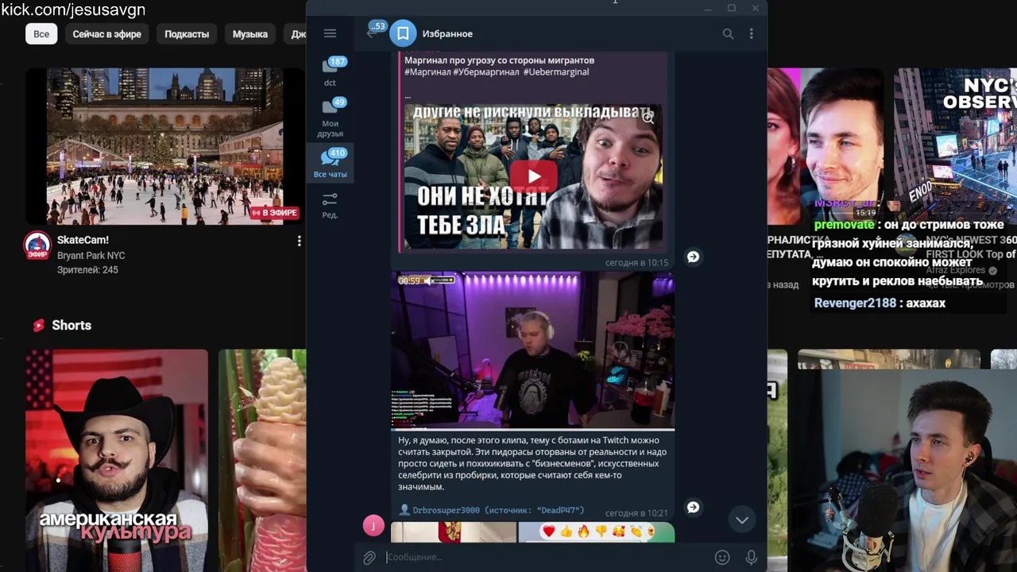
Task: Play the embedded YouTube video in Telegram
Action: click(533, 176)
